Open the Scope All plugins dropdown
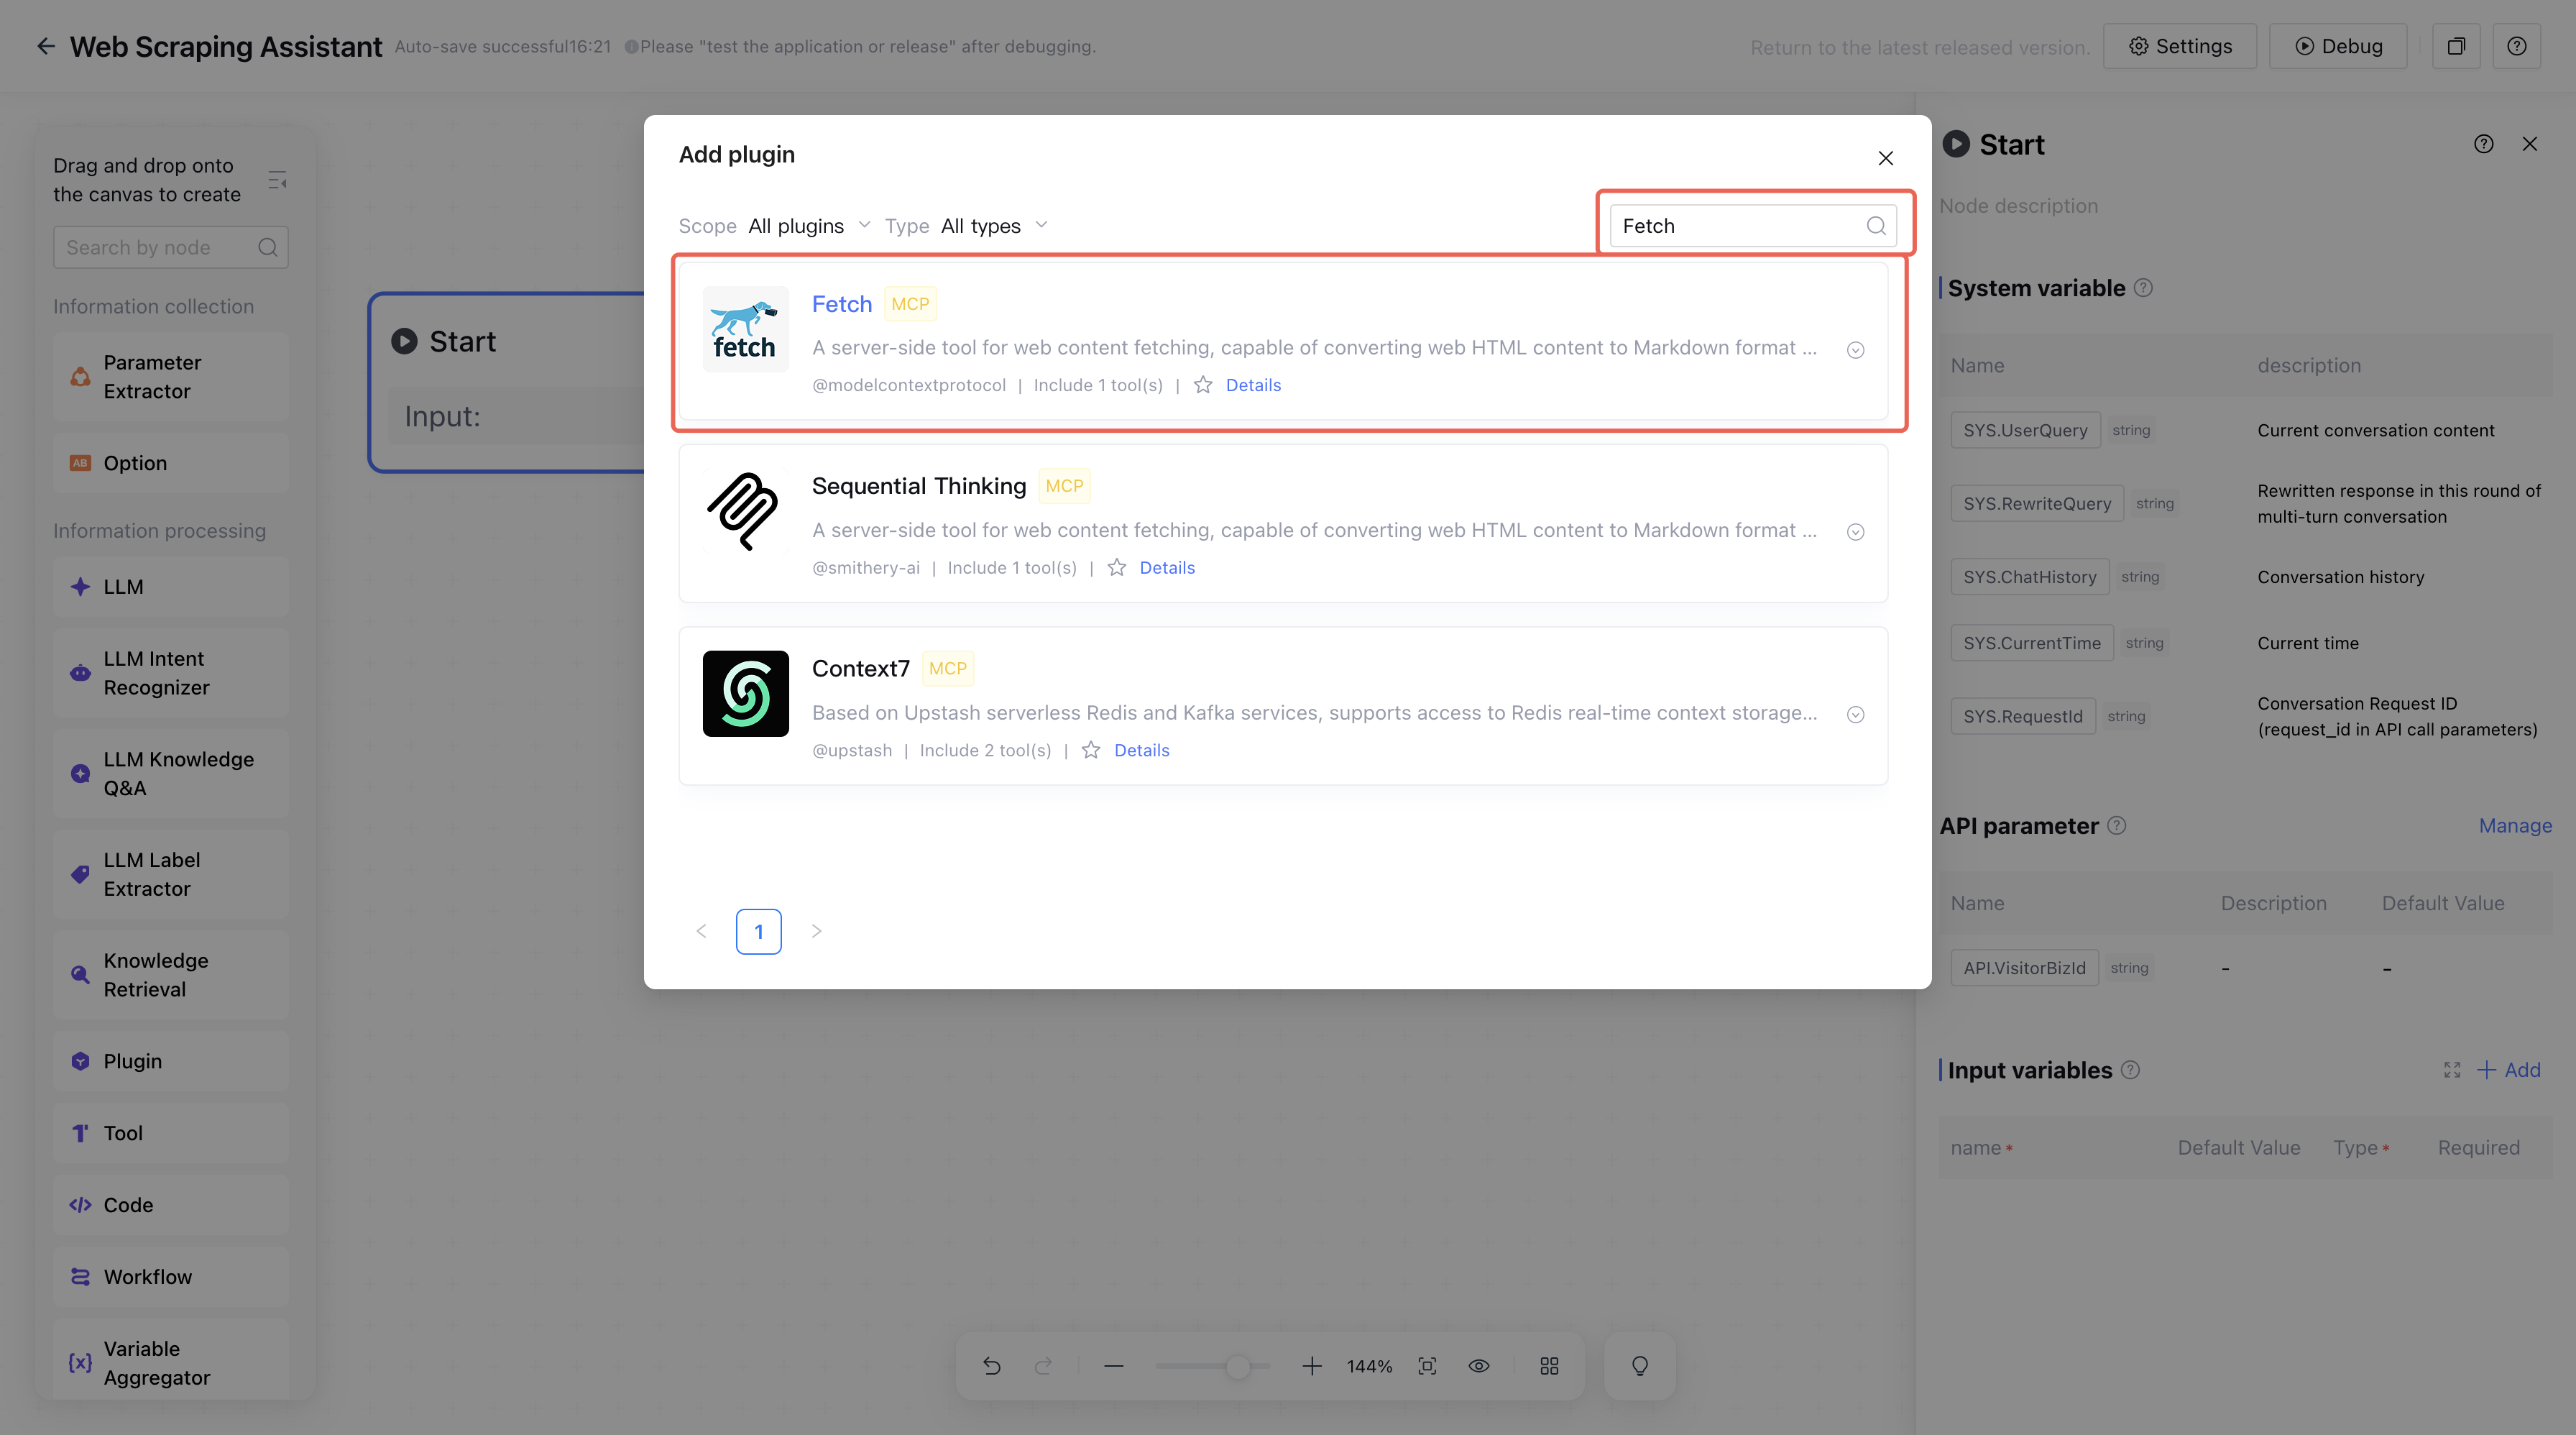2576x1435 pixels. pos(808,226)
